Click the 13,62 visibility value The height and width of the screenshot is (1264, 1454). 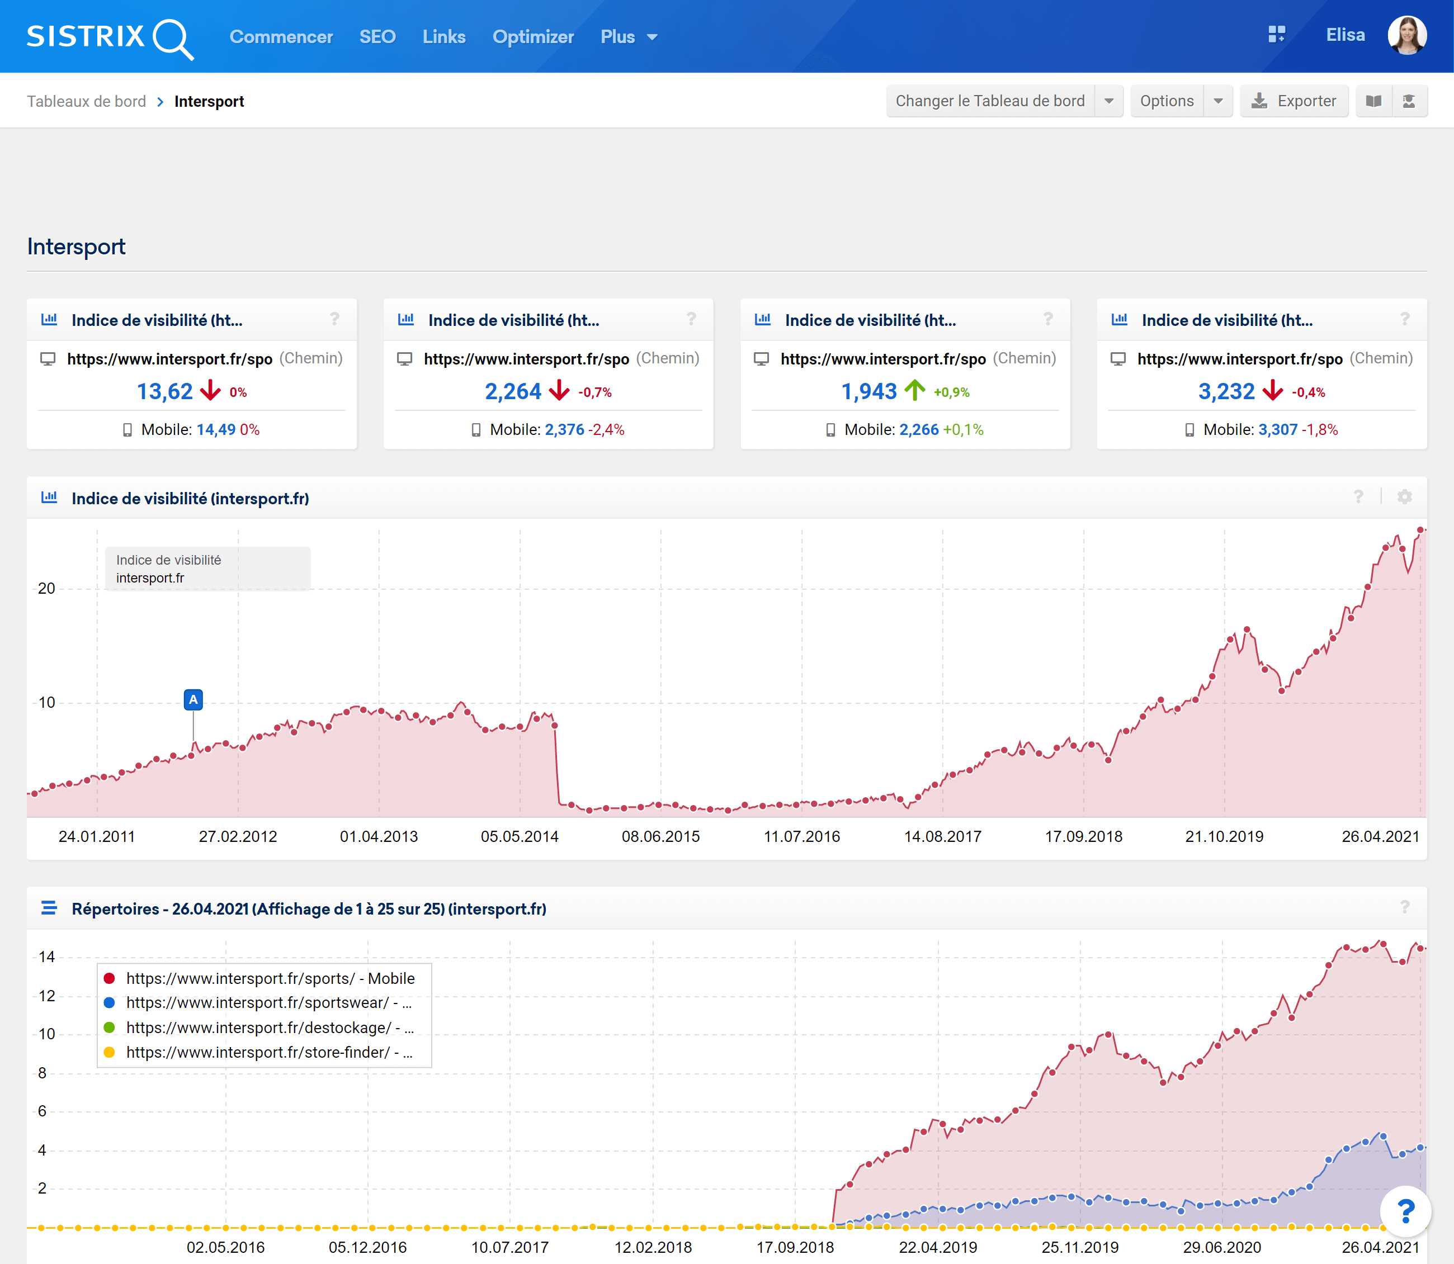164,391
